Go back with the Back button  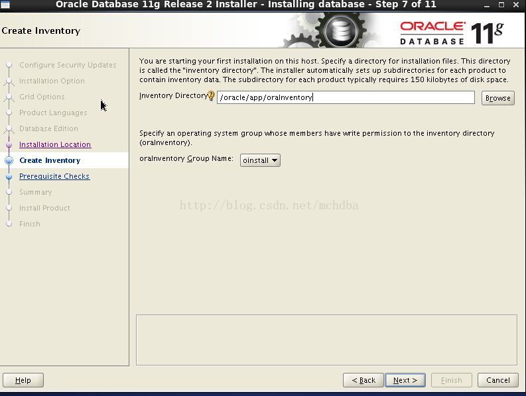(363, 380)
